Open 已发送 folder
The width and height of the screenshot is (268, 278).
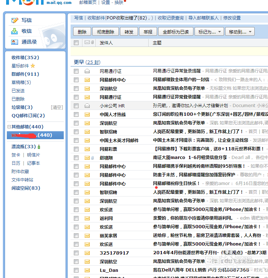coord(18,91)
